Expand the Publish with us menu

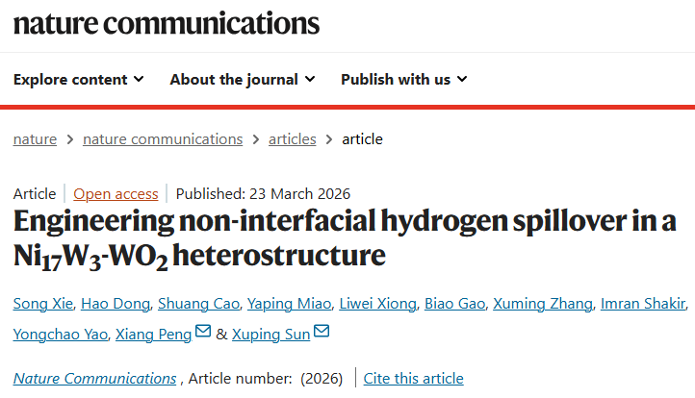pyautogui.click(x=404, y=80)
